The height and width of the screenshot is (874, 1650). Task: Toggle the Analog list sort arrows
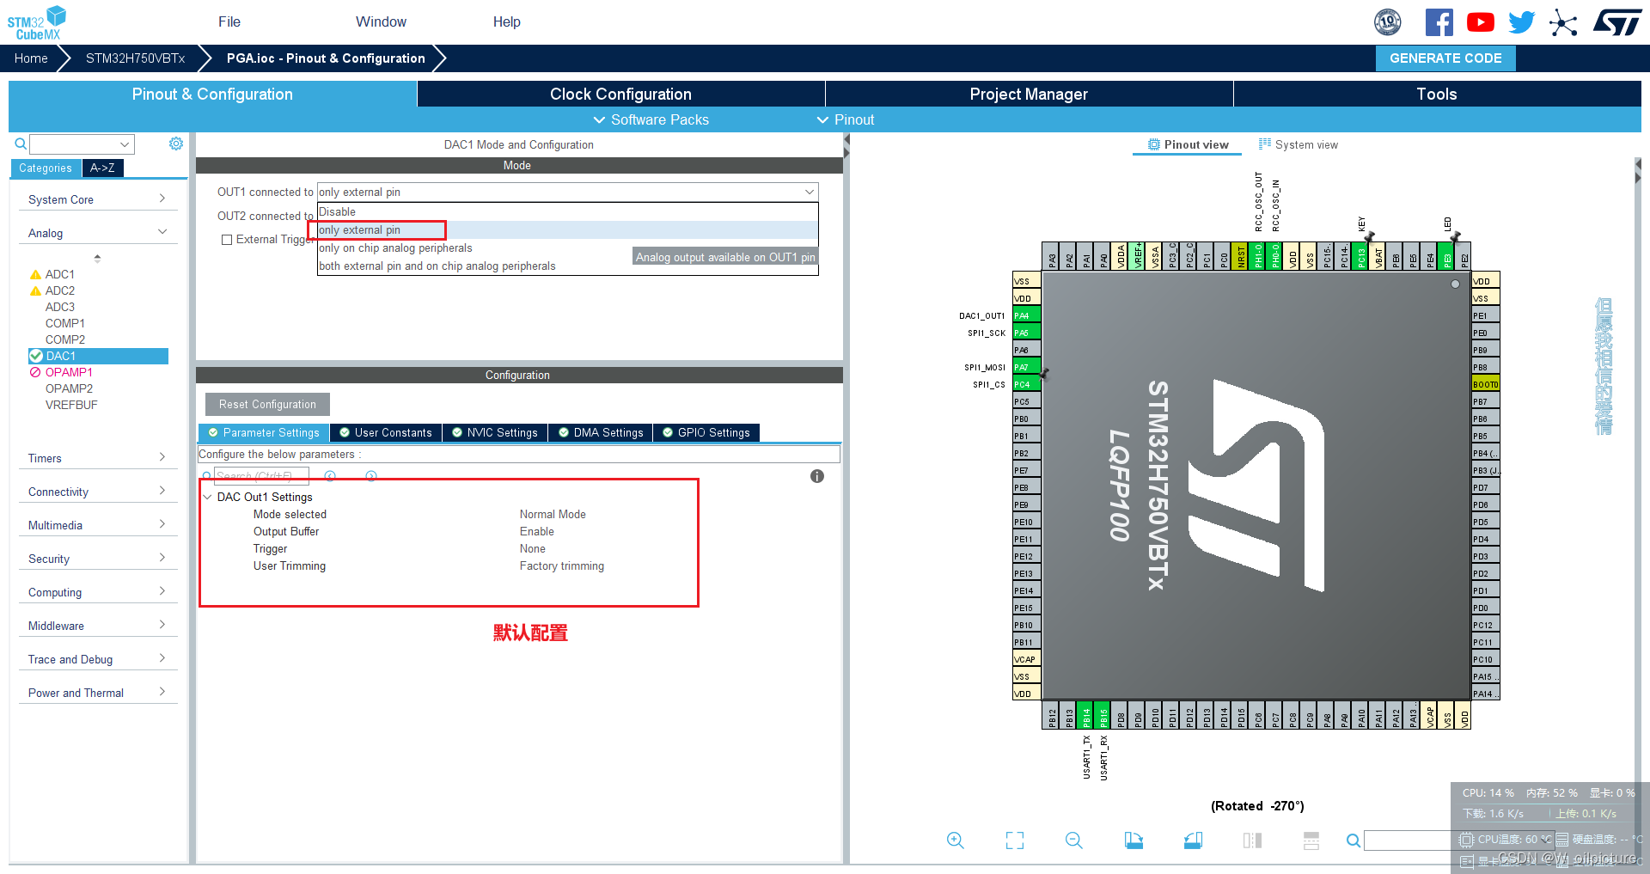(97, 258)
